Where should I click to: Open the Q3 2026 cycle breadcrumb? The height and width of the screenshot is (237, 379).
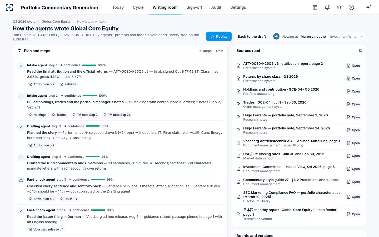pyautogui.click(x=24, y=22)
